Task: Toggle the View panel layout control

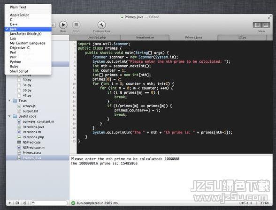Action: 261,25
